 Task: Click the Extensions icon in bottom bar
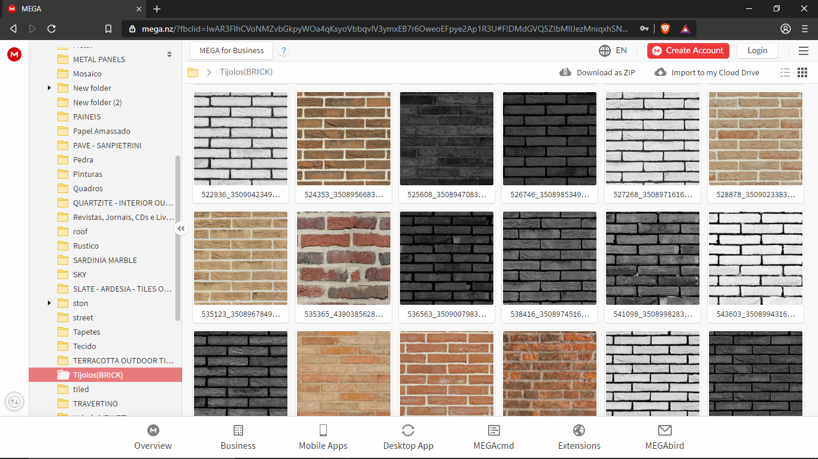pos(578,430)
